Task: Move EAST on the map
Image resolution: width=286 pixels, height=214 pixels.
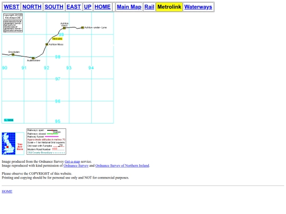Action: tap(74, 7)
